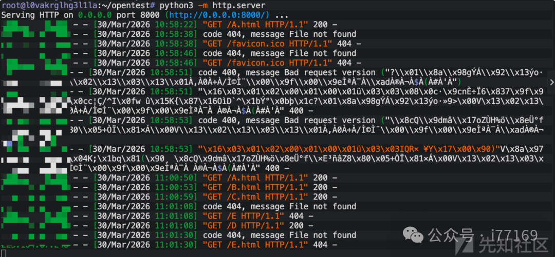Click the final "code 404, message File not found" line
Image resolution: width=555 pixels, height=257 pixels.
[280, 235]
